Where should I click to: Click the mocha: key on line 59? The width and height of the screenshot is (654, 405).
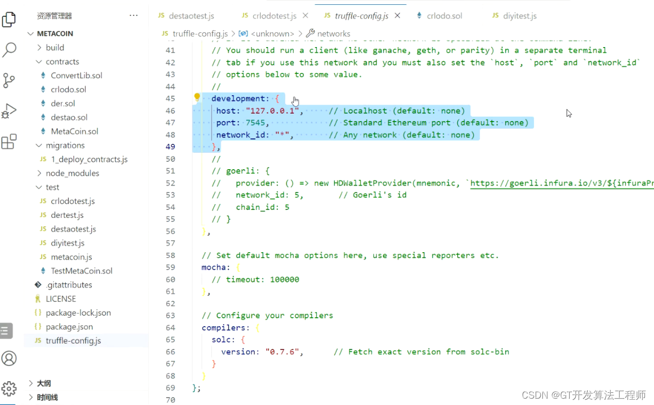point(216,268)
